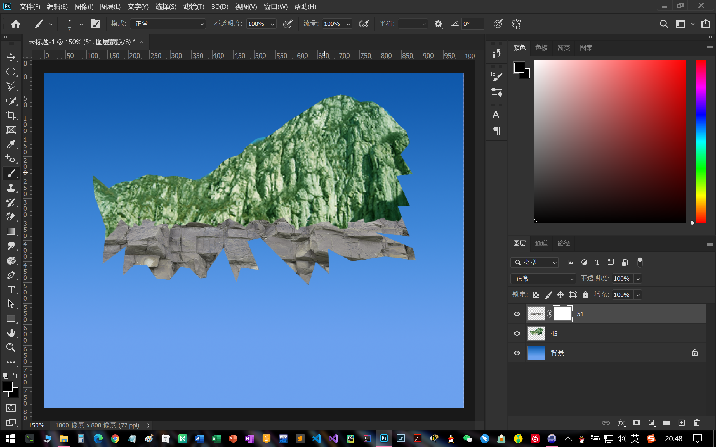Screen dimensions: 716x447
Task: Open the brush preset picker arrow
Action: coord(81,24)
